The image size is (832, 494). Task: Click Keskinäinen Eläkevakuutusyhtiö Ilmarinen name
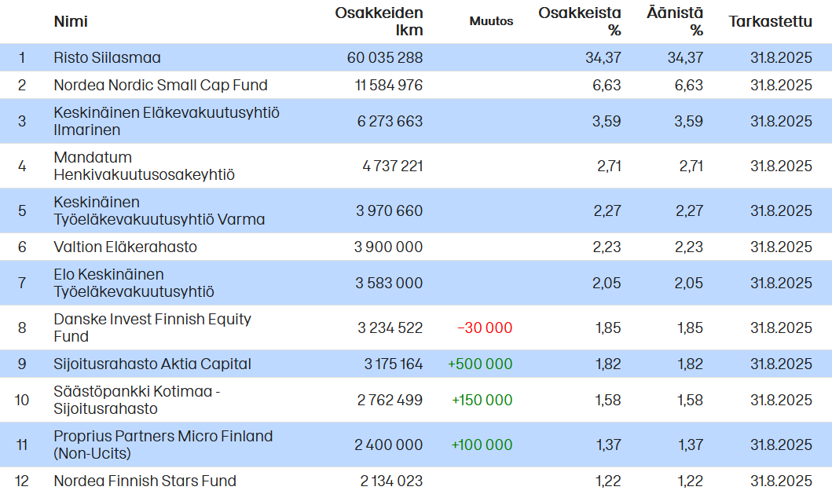coord(166,121)
